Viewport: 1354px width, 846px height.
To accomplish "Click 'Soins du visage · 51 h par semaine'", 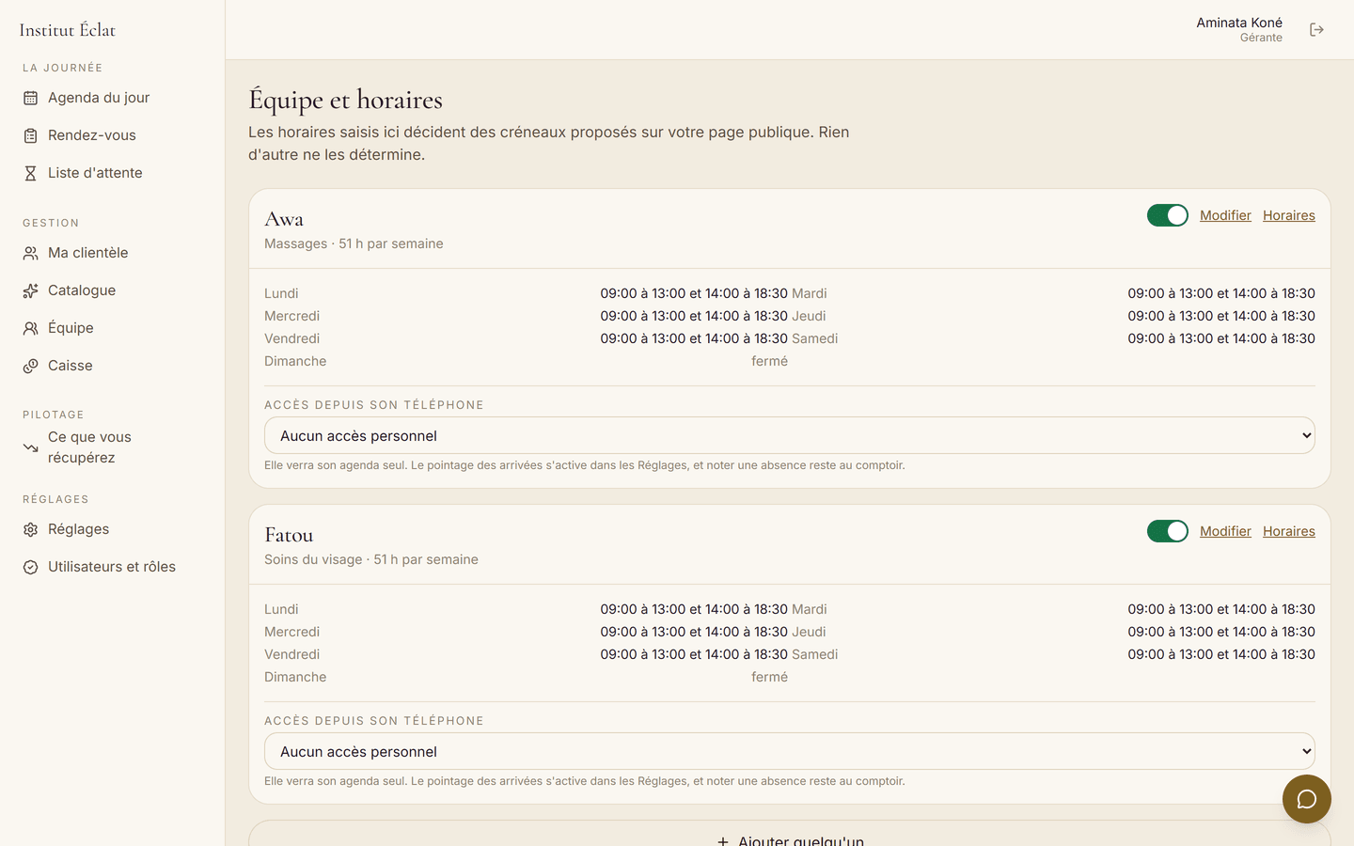I will pyautogui.click(x=371, y=559).
